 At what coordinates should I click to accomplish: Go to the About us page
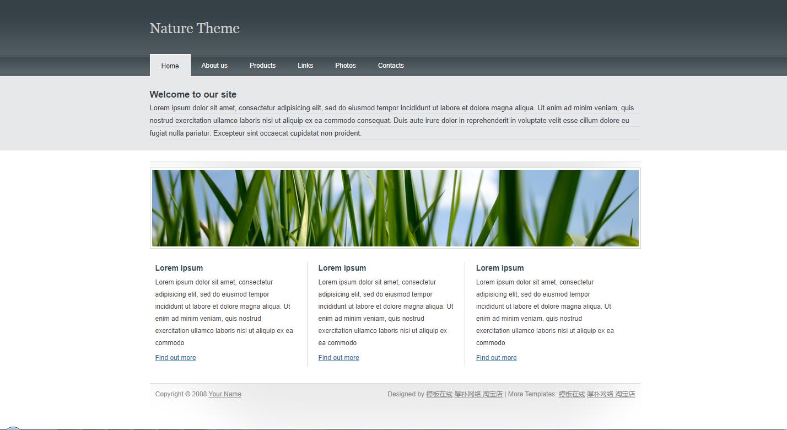pos(214,65)
